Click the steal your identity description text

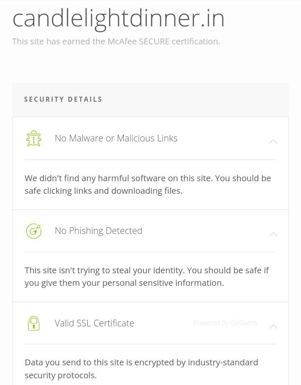tap(146, 276)
